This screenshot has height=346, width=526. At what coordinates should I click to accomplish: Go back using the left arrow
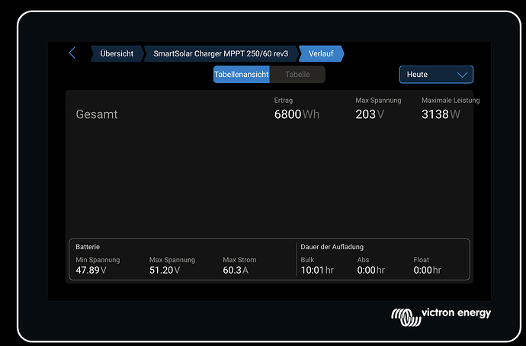[x=72, y=53]
